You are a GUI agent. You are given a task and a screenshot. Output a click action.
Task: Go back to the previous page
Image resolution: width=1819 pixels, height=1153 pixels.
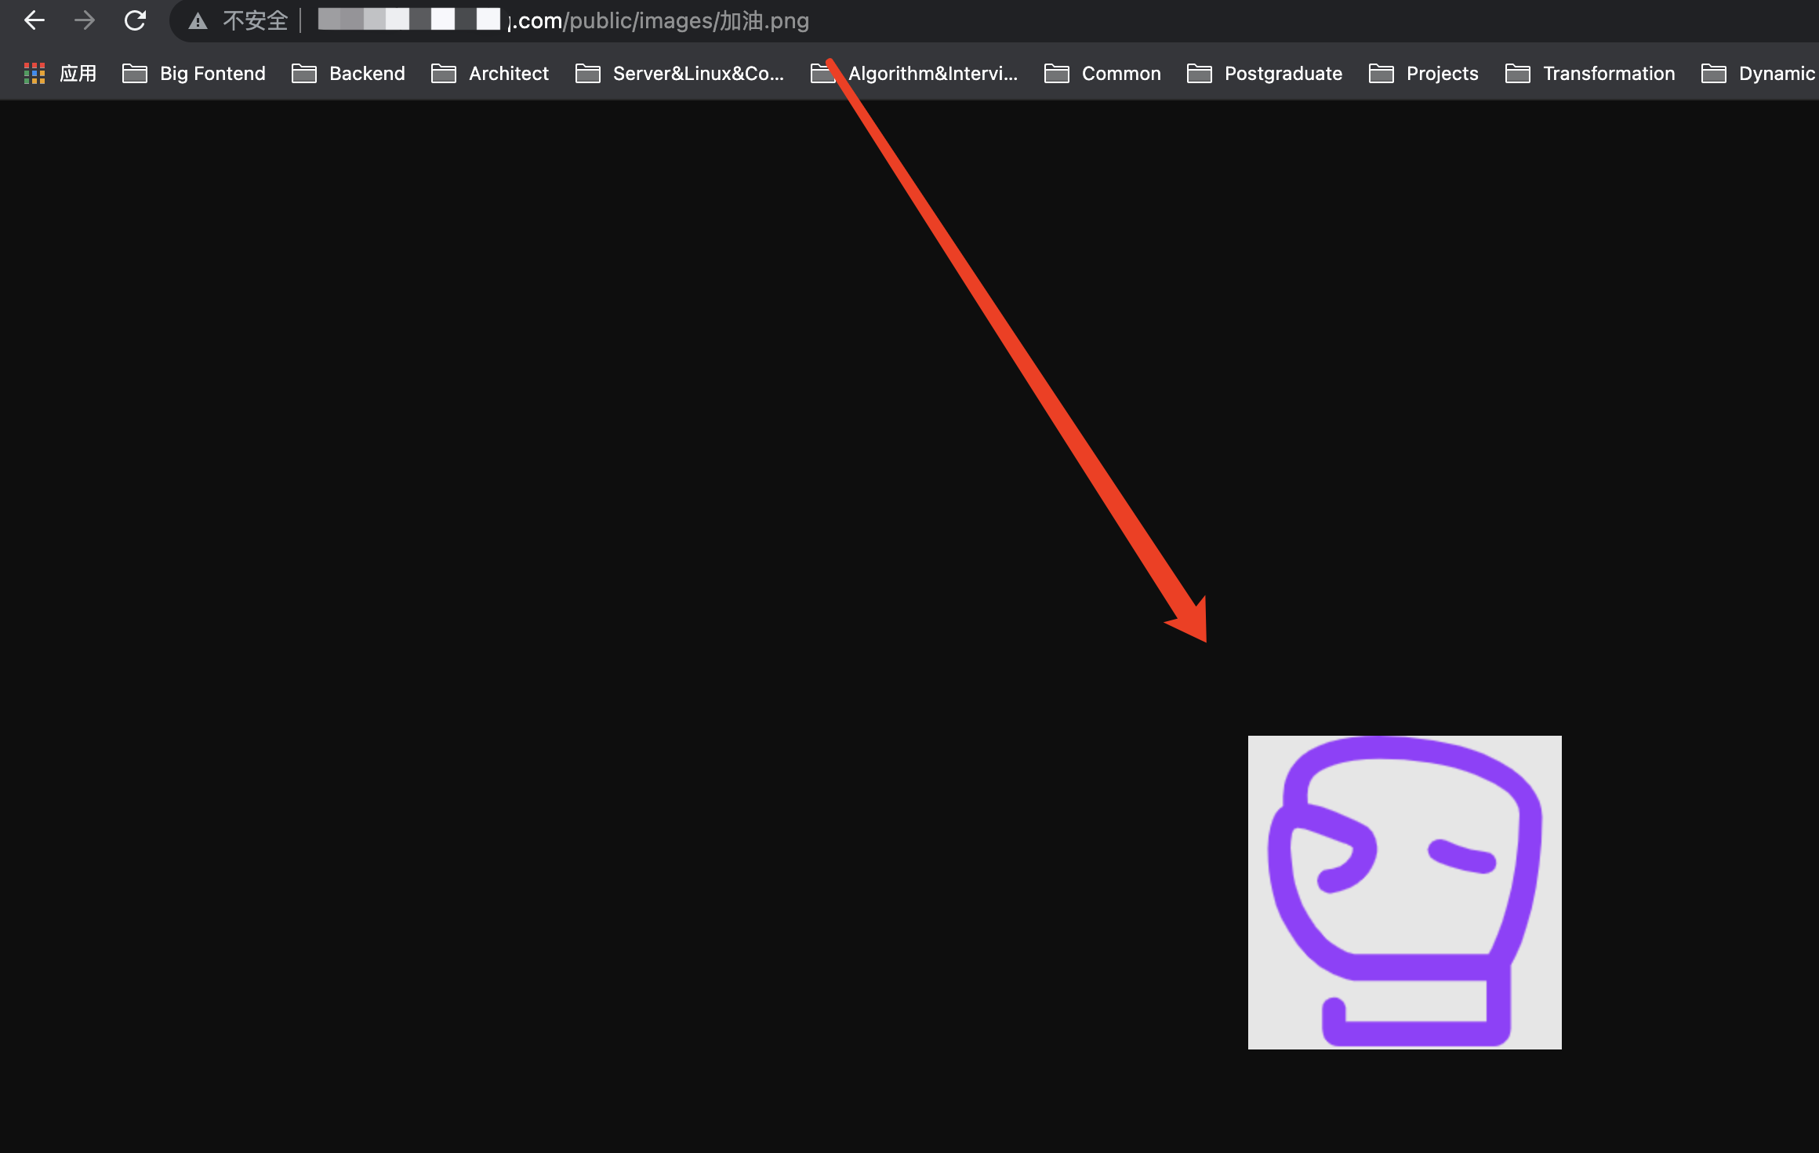[x=34, y=20]
